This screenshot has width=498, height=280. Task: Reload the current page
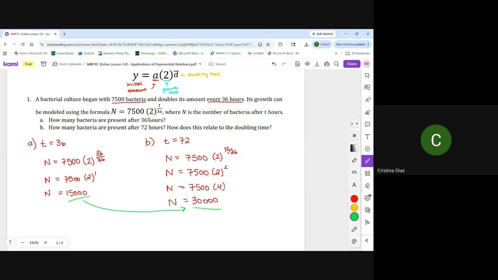(23, 44)
